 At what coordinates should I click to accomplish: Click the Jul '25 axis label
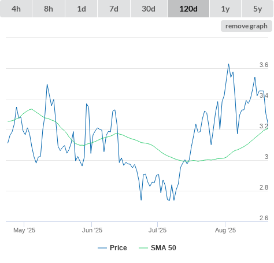[157, 230]
